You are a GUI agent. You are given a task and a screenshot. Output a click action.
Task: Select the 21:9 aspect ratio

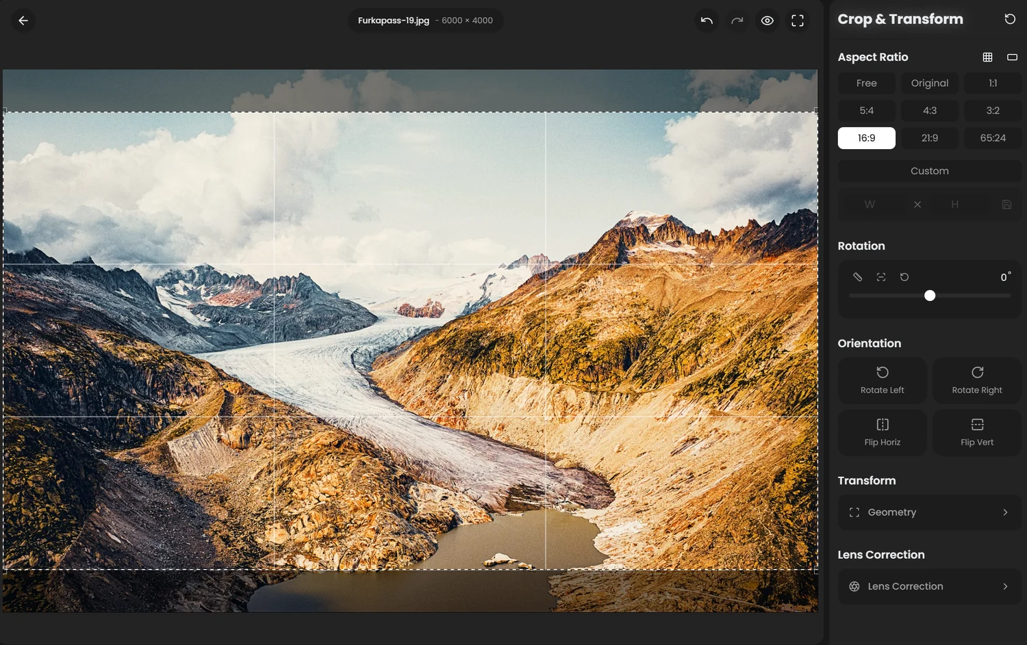(930, 138)
